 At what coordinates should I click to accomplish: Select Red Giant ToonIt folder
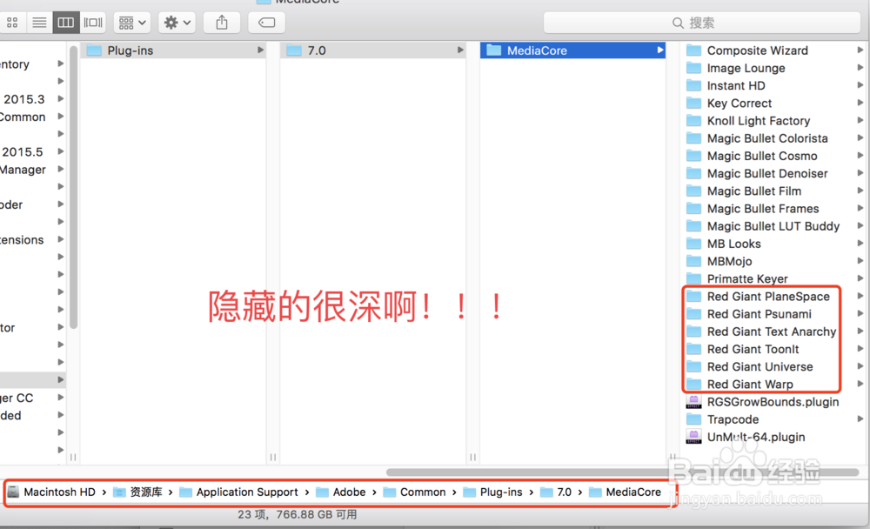pyautogui.click(x=774, y=349)
